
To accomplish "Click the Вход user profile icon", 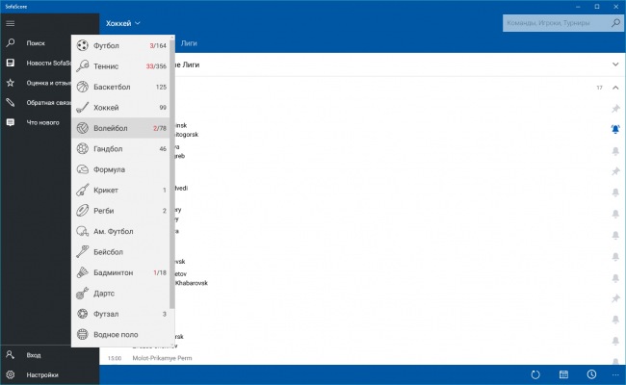I will [11, 354].
